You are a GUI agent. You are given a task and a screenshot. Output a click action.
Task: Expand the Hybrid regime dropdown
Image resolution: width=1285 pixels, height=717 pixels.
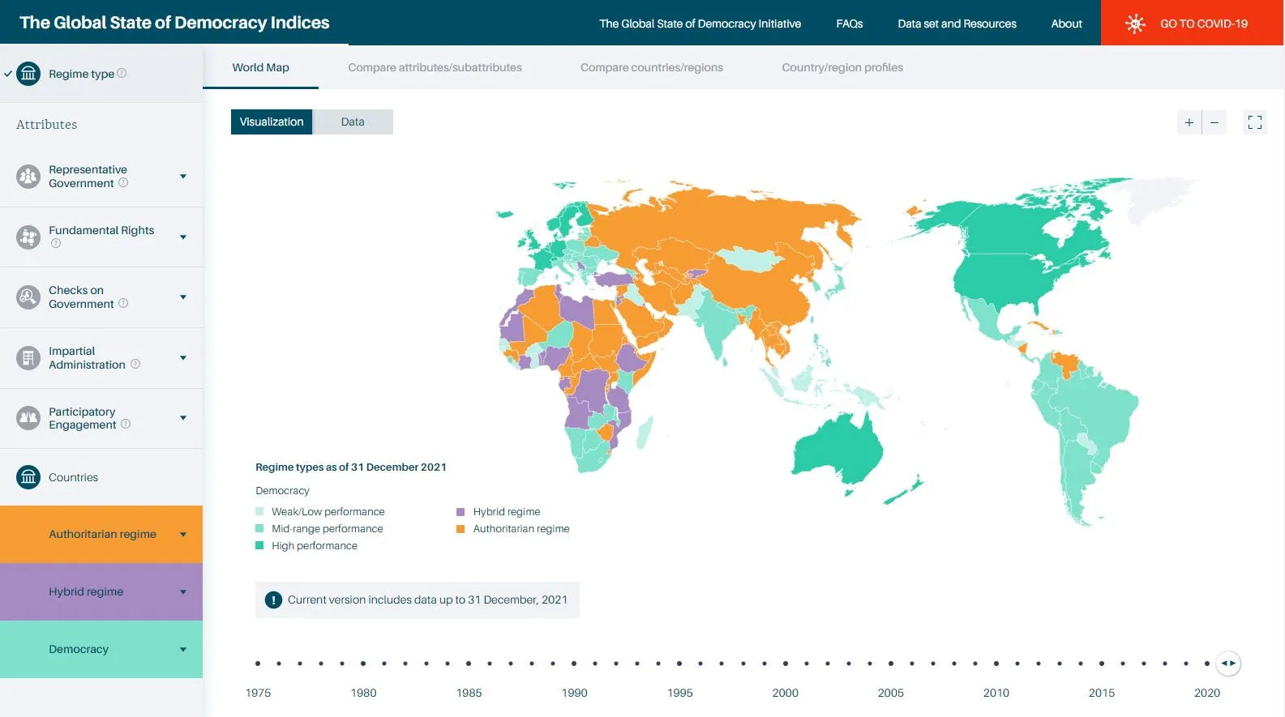[x=183, y=592]
